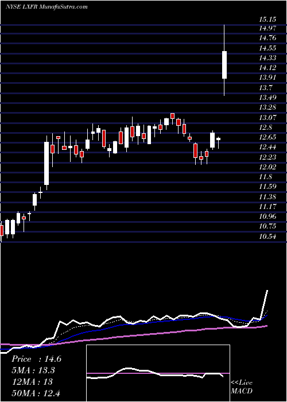Viewport: 287px width, 402px height.
Task: Click the 11.8 price axis label
Action: [x=265, y=177]
